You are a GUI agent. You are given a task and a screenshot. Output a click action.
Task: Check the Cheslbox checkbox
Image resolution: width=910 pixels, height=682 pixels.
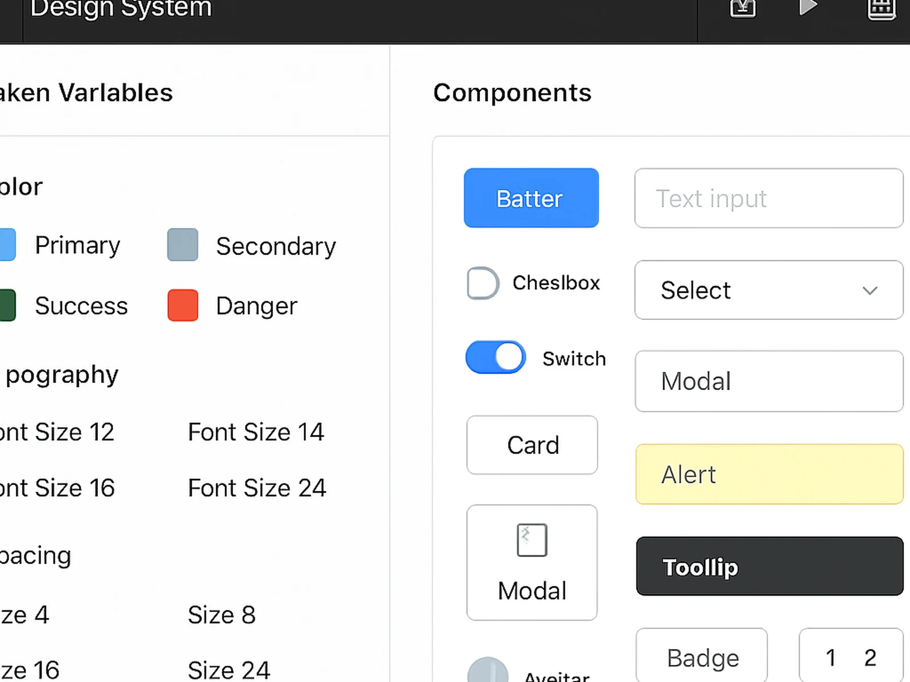pyautogui.click(x=482, y=283)
